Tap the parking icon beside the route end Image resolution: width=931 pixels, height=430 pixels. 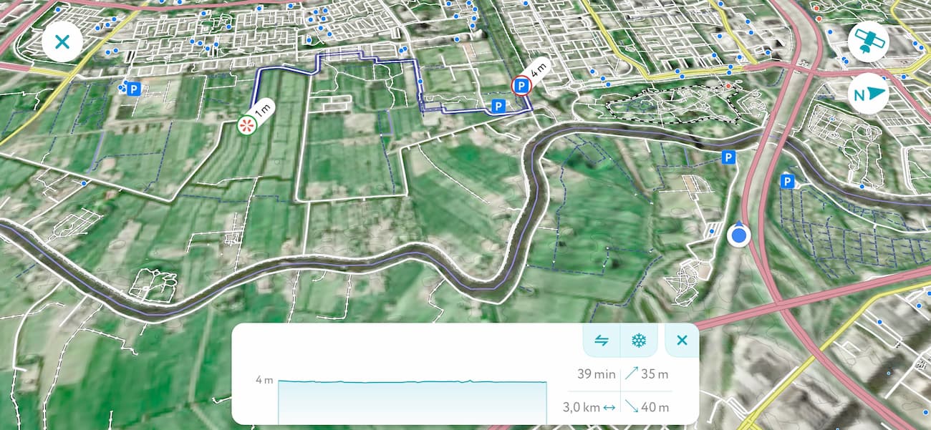tap(498, 107)
